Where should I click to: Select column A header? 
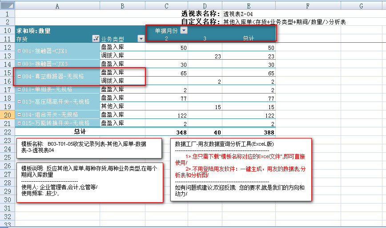tap(57, 5)
